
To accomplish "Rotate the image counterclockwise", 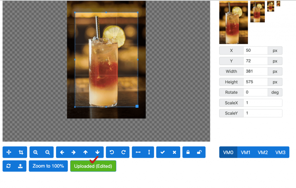I will 112,152.
